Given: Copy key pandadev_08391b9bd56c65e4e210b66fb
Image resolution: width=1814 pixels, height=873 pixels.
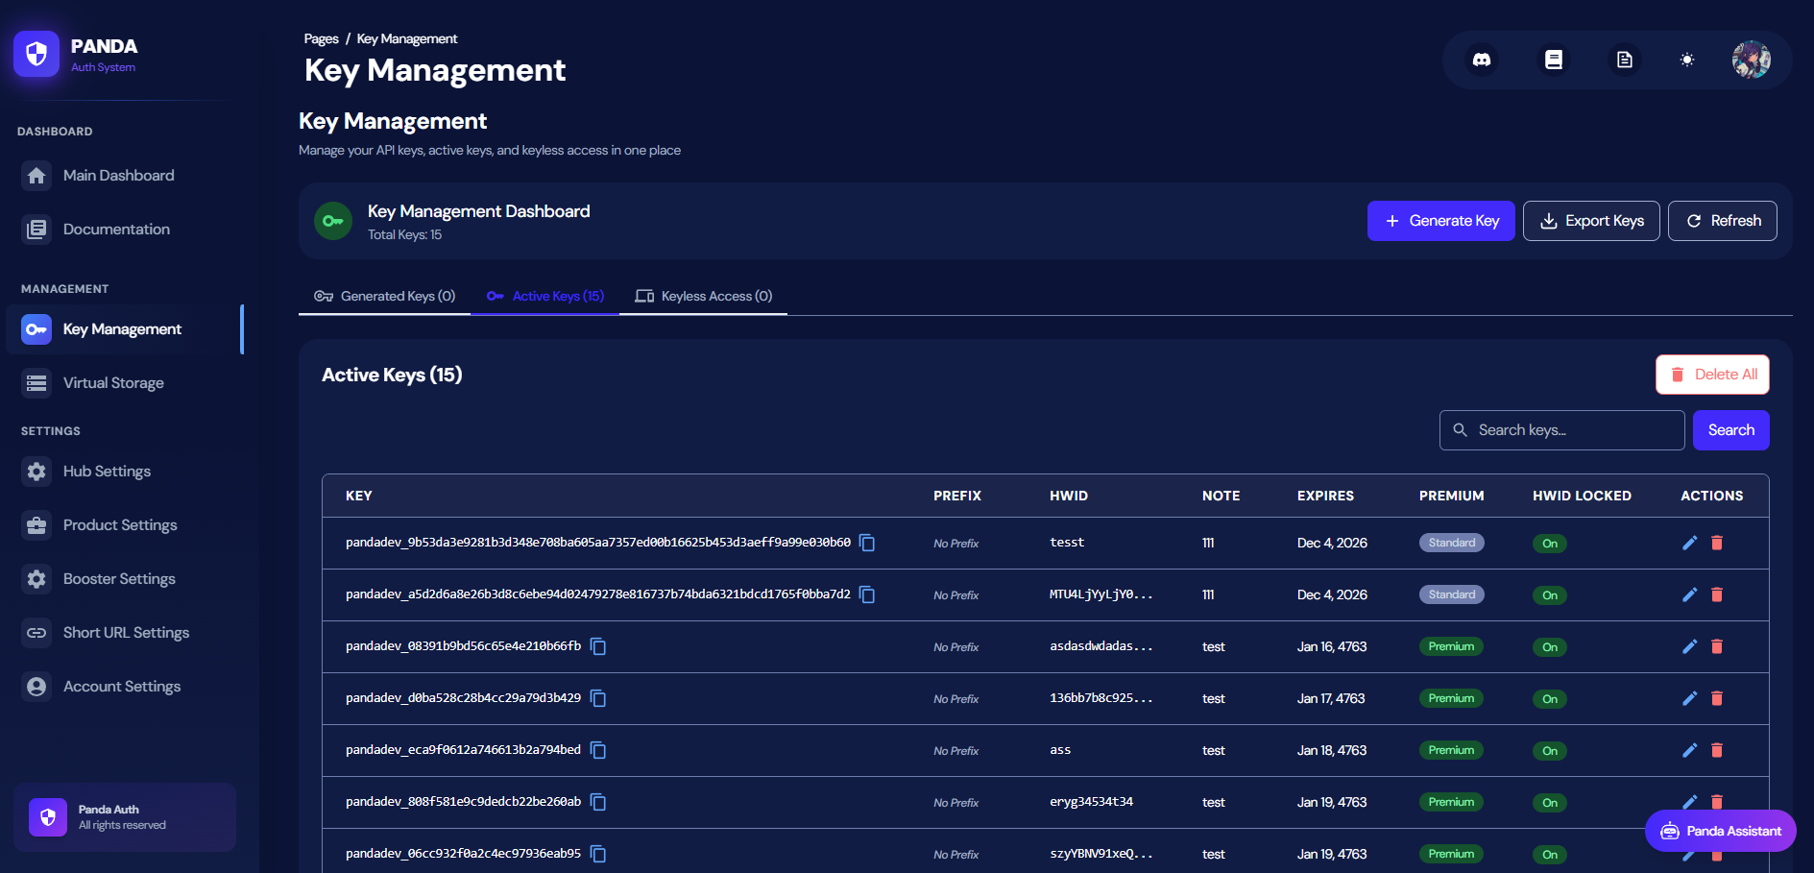Looking at the screenshot, I should tap(598, 646).
